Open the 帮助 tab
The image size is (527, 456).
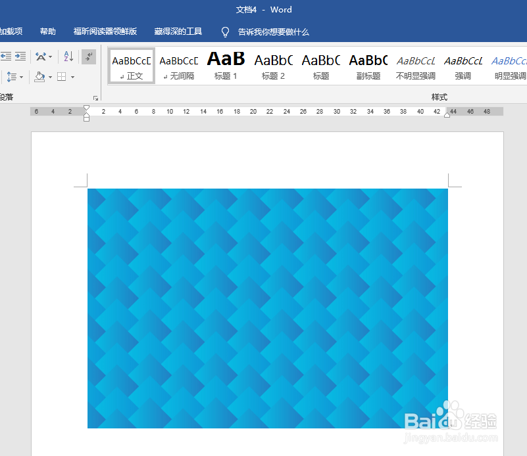[48, 31]
